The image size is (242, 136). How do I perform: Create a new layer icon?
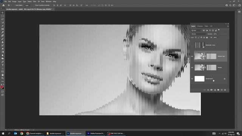tap(222, 90)
